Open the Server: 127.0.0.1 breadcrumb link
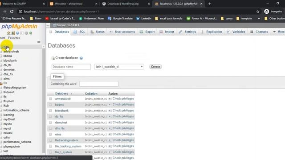Image resolution: width=285 pixels, height=160 pixels. (x=68, y=25)
